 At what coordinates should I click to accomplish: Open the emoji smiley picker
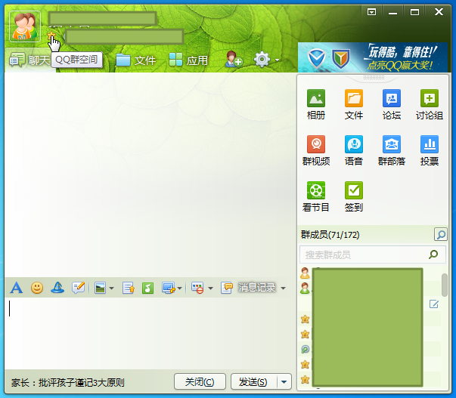(37, 288)
